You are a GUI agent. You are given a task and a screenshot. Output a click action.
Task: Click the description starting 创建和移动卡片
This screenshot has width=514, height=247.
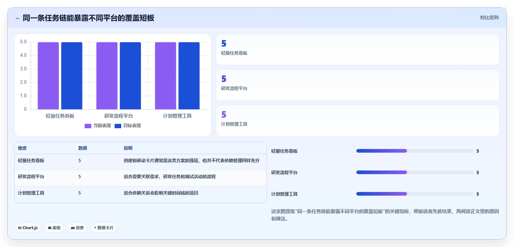click(192, 160)
